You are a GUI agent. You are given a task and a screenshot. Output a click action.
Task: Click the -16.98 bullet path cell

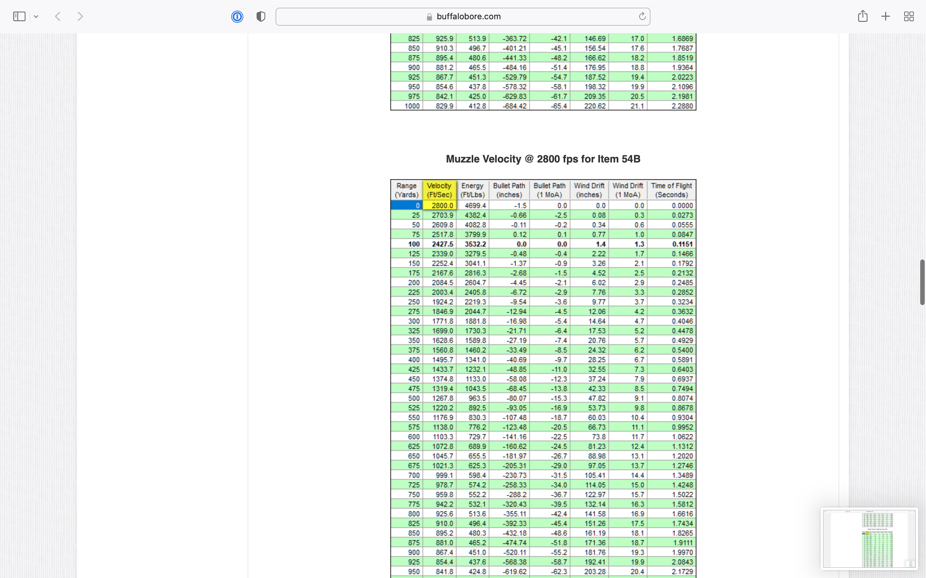(x=509, y=321)
